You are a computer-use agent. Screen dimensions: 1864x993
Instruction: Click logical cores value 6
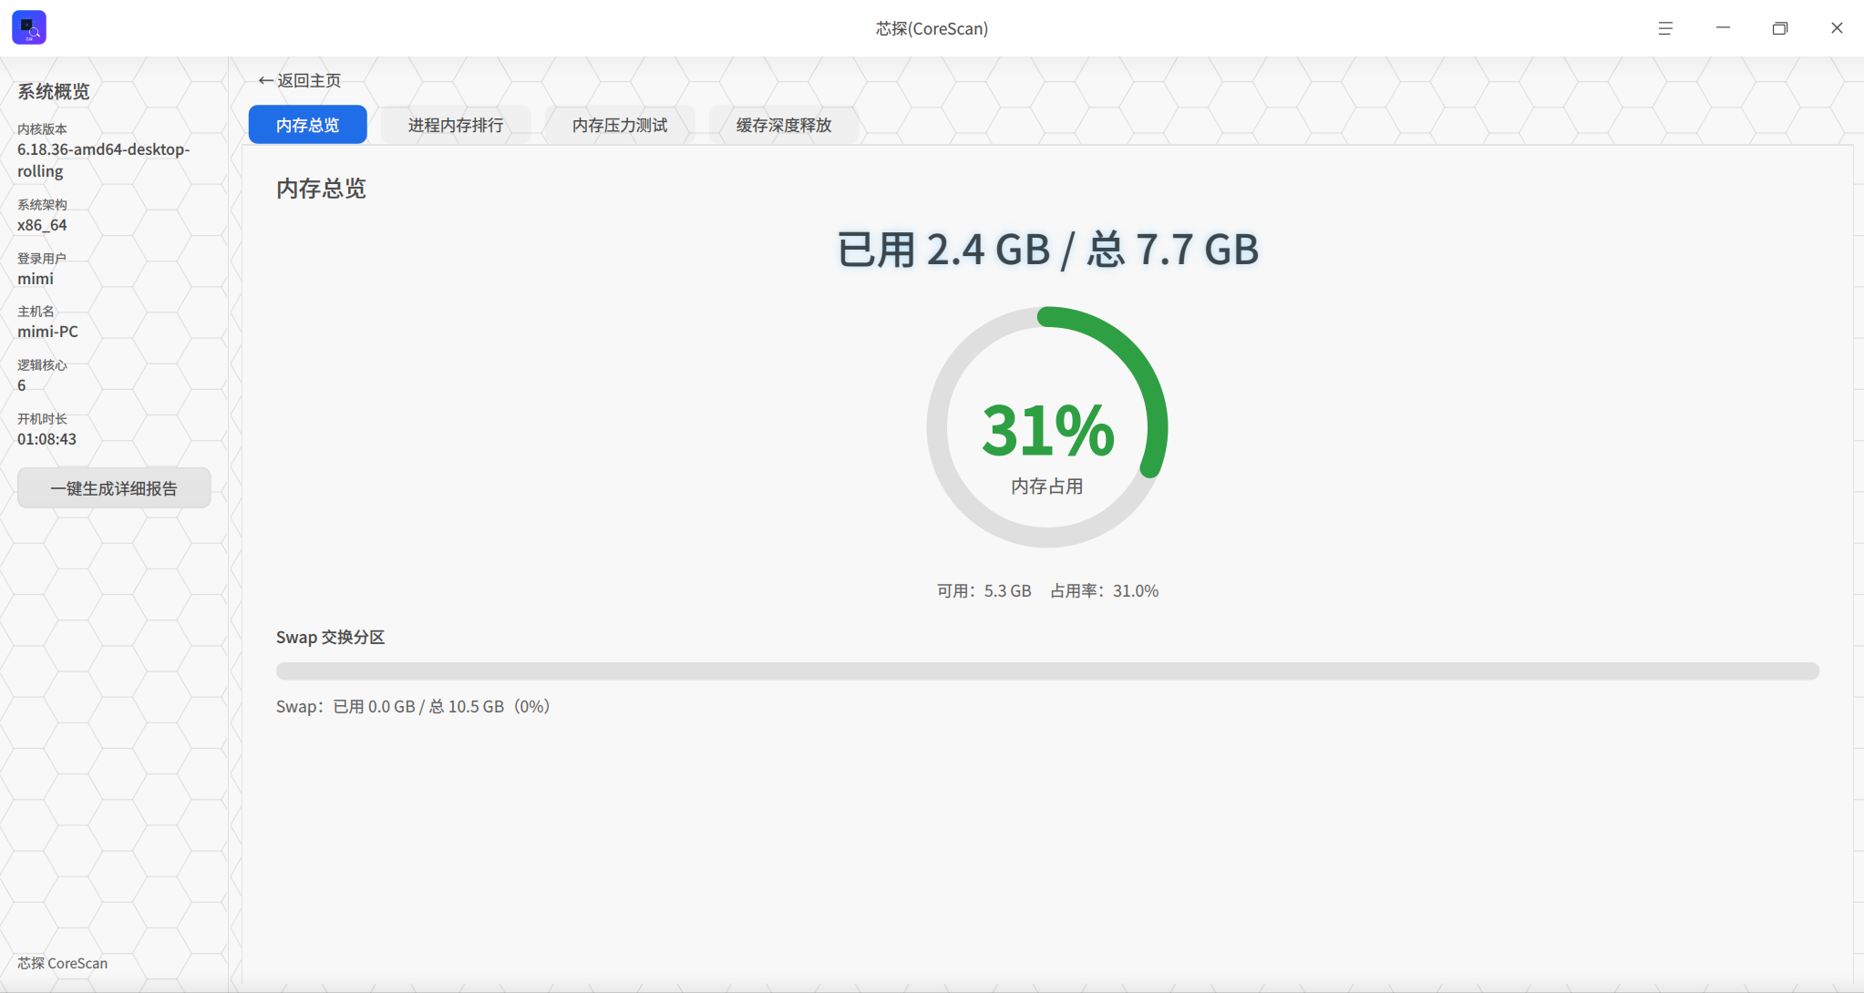click(22, 385)
